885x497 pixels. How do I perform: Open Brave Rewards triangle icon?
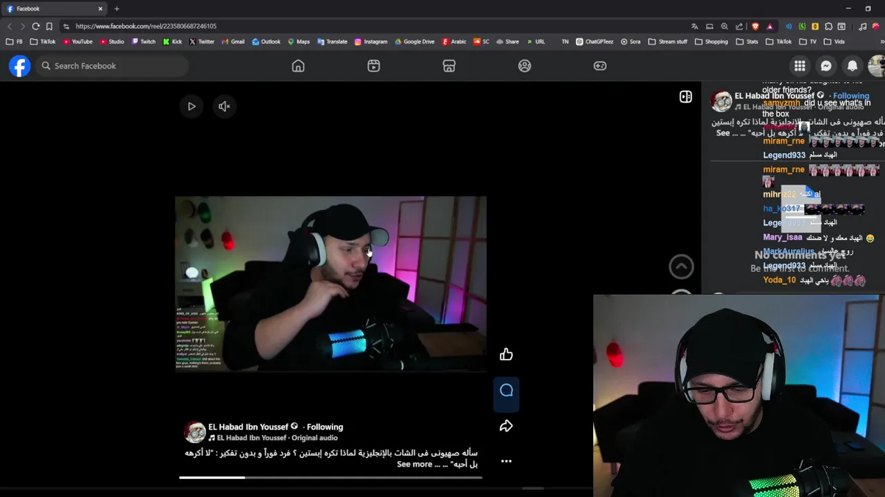click(770, 26)
